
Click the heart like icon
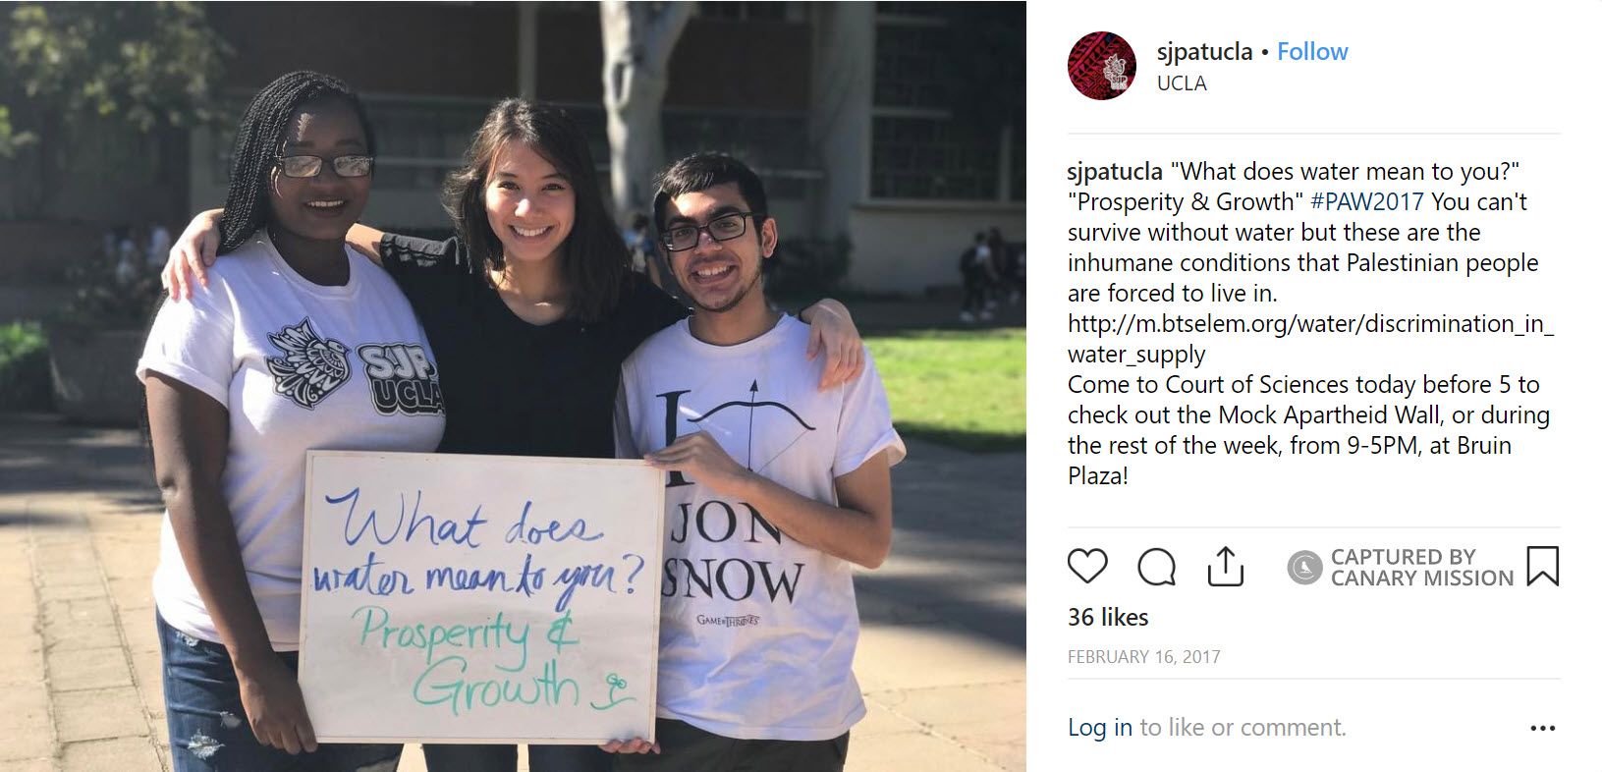[x=1087, y=567]
